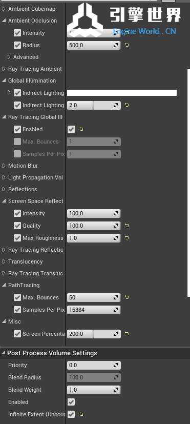Open the white Indirect Lighting Color swatch
190x424 pixels.
(x=122, y=93)
